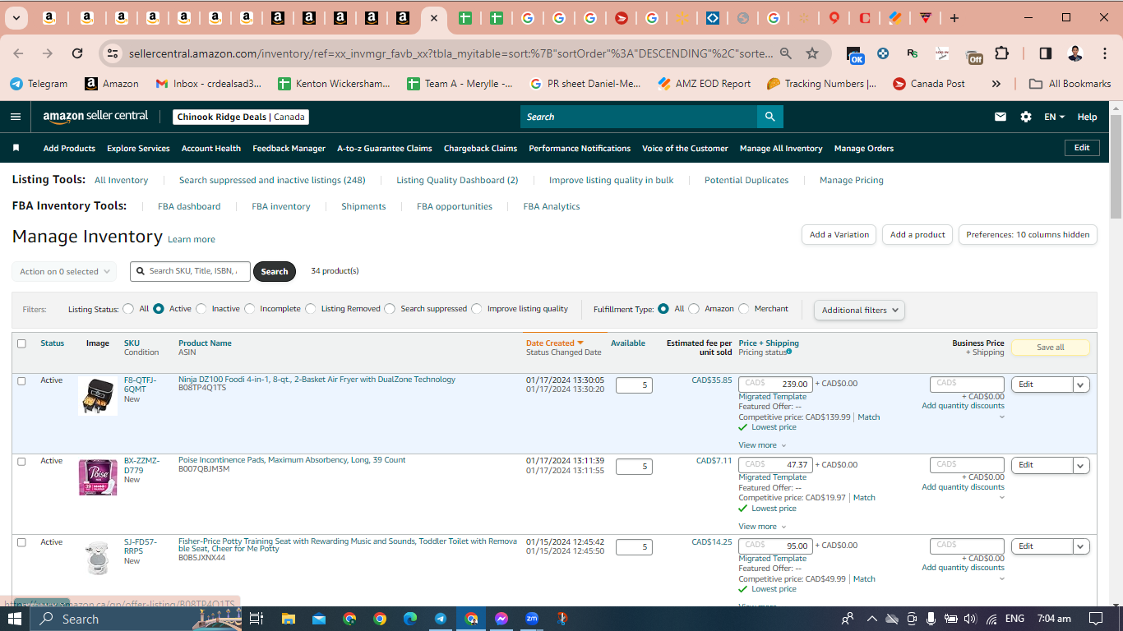The image size is (1123, 631).
Task: Tick the Poise Incontinence Pads row checkbox
Action: pos(21,462)
